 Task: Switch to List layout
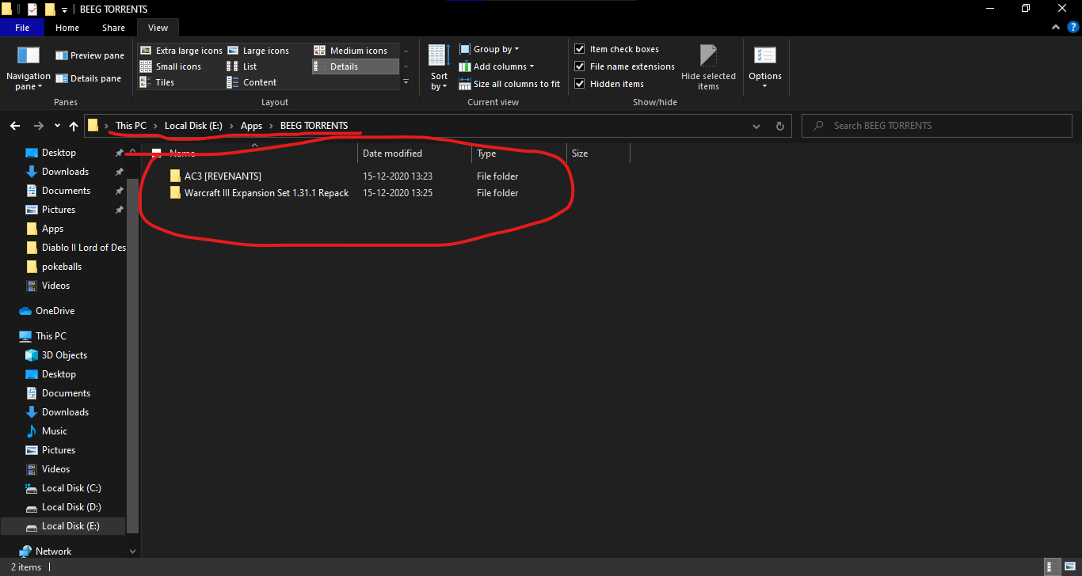pyautogui.click(x=242, y=66)
